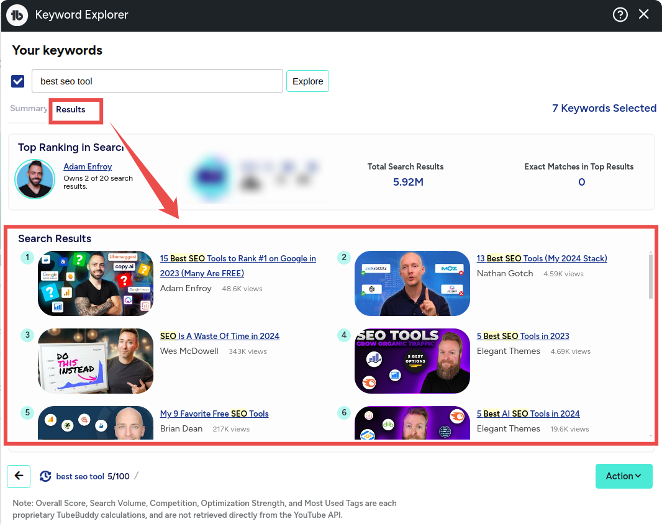Click 'Owns 2 of 20 search results.' text
This screenshot has height=529, width=662.
pos(98,183)
